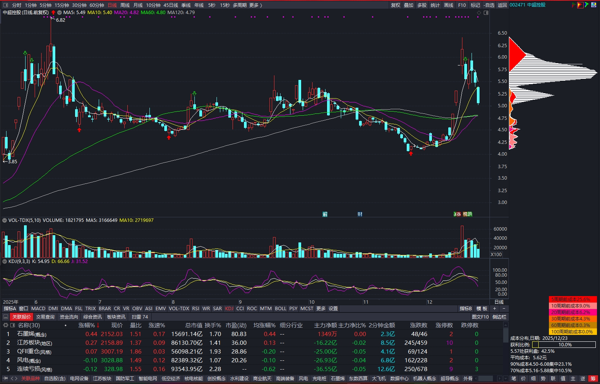Click the 返回 back button

502,5
